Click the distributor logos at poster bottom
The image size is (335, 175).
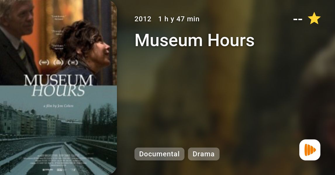(59, 170)
